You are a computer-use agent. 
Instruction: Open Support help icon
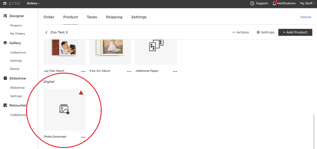pyautogui.click(x=252, y=3)
